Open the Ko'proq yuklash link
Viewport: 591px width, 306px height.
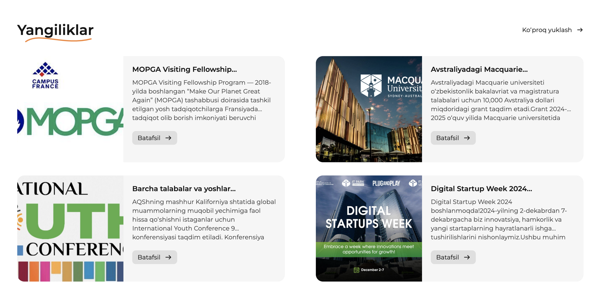click(547, 30)
